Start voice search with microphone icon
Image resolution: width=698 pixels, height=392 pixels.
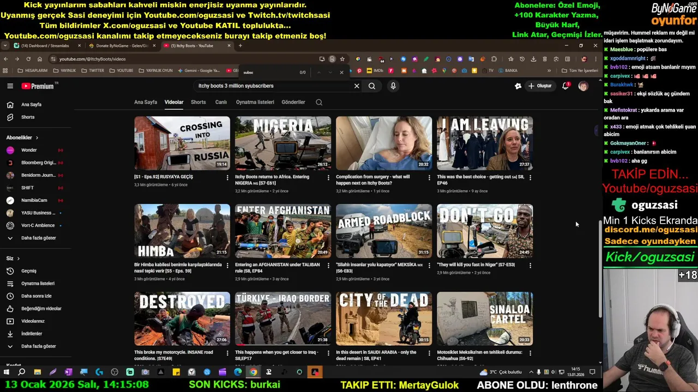point(393,86)
